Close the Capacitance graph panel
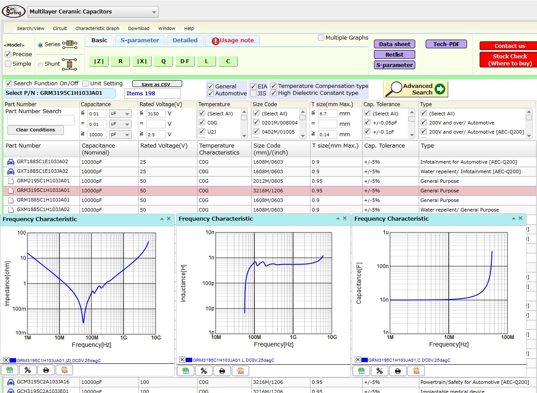This screenshot has width=537, height=393. (x=520, y=218)
